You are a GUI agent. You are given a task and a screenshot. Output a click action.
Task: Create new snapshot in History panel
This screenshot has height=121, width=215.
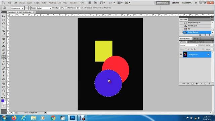pyautogui.click(x=205, y=35)
